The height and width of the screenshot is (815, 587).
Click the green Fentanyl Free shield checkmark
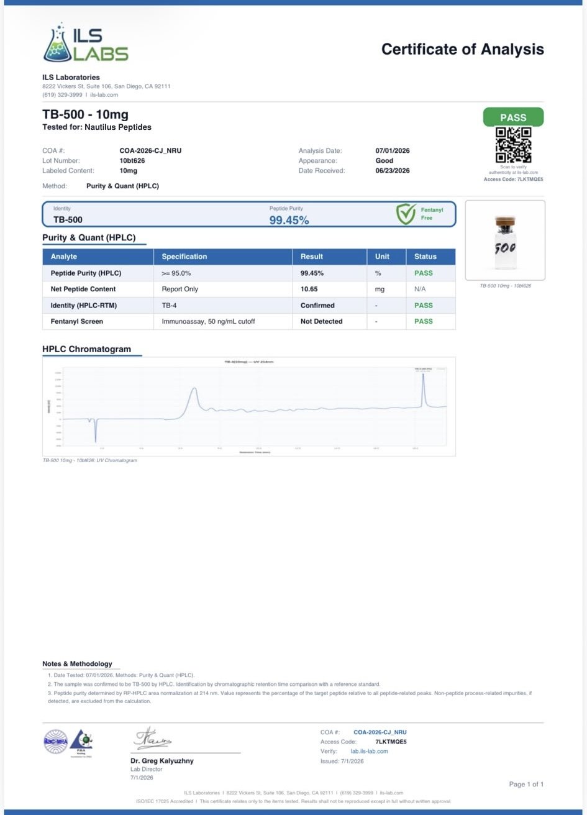coord(406,214)
